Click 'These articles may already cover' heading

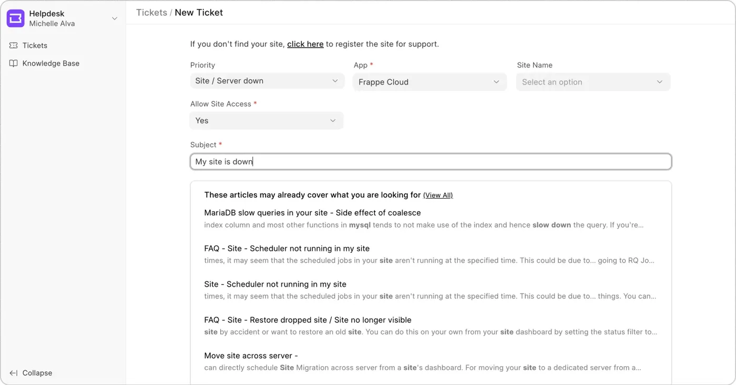click(x=313, y=195)
